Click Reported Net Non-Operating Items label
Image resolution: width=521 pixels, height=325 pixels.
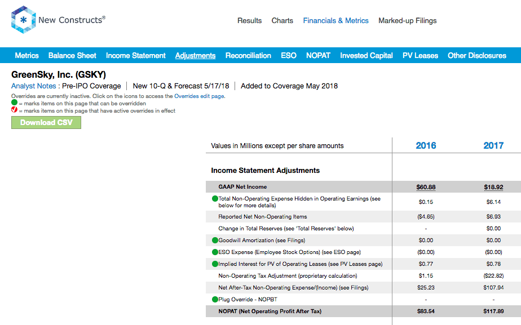click(263, 216)
